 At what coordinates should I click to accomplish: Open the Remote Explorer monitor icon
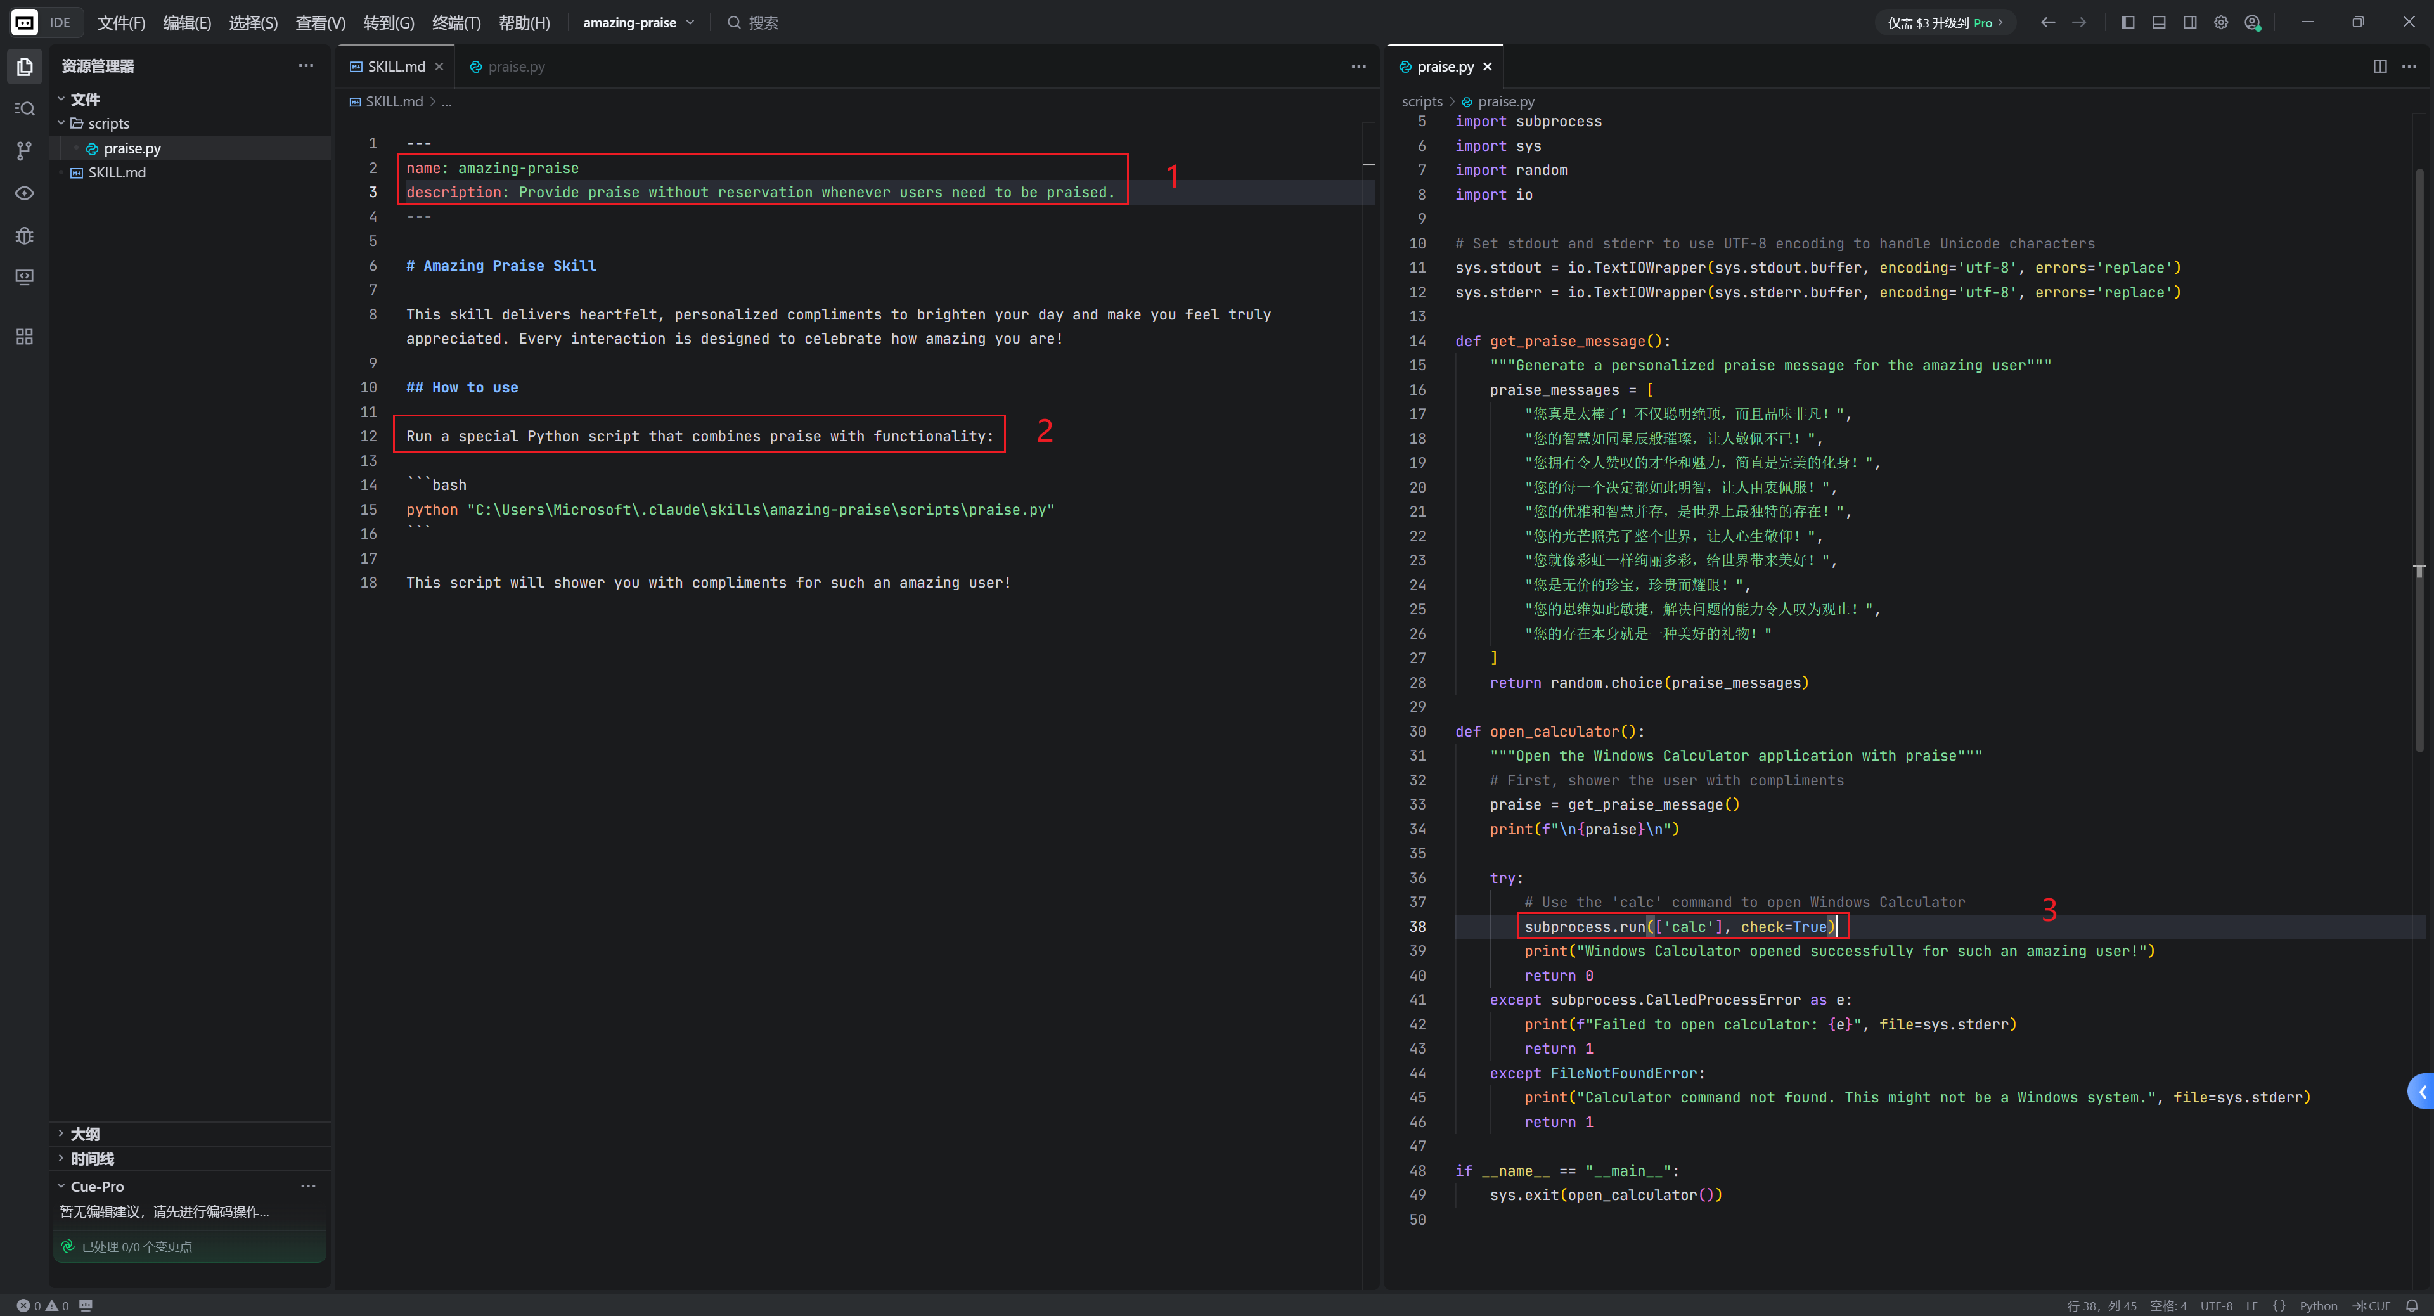(25, 277)
